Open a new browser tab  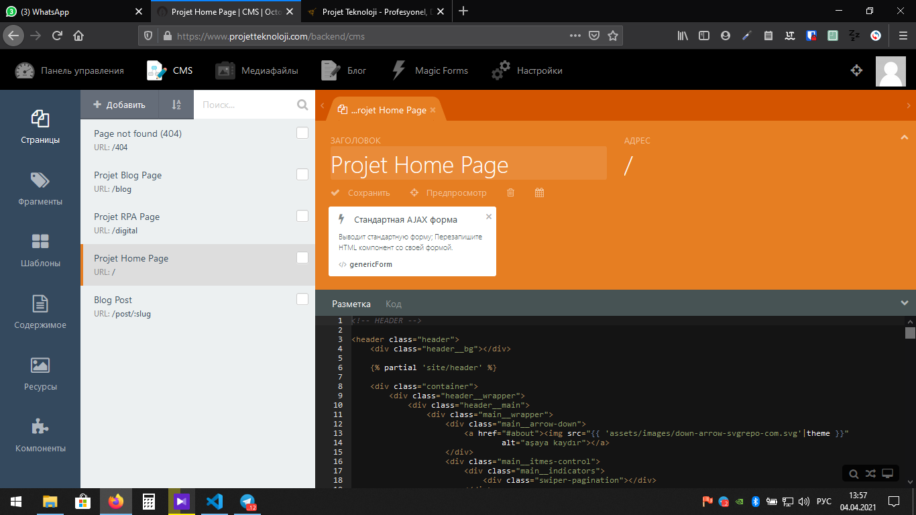pos(463,11)
